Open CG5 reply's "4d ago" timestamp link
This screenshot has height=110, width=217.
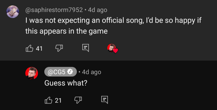click(x=91, y=72)
